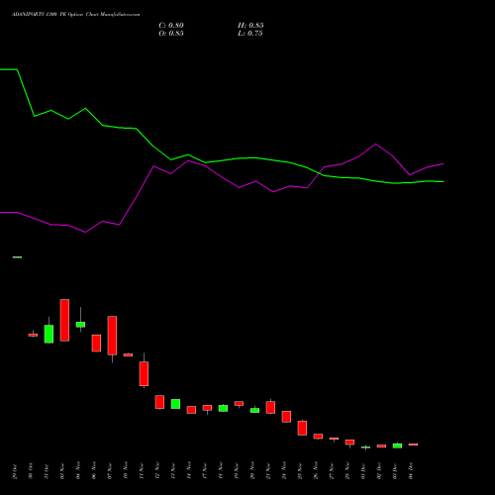Click the small green dash candle for 29 Oct
Screen dimensions: 495x495
coord(17,257)
